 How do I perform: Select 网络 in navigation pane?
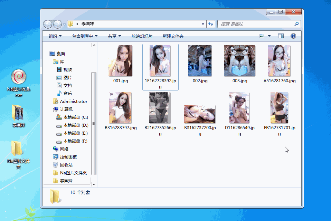tap(61, 149)
